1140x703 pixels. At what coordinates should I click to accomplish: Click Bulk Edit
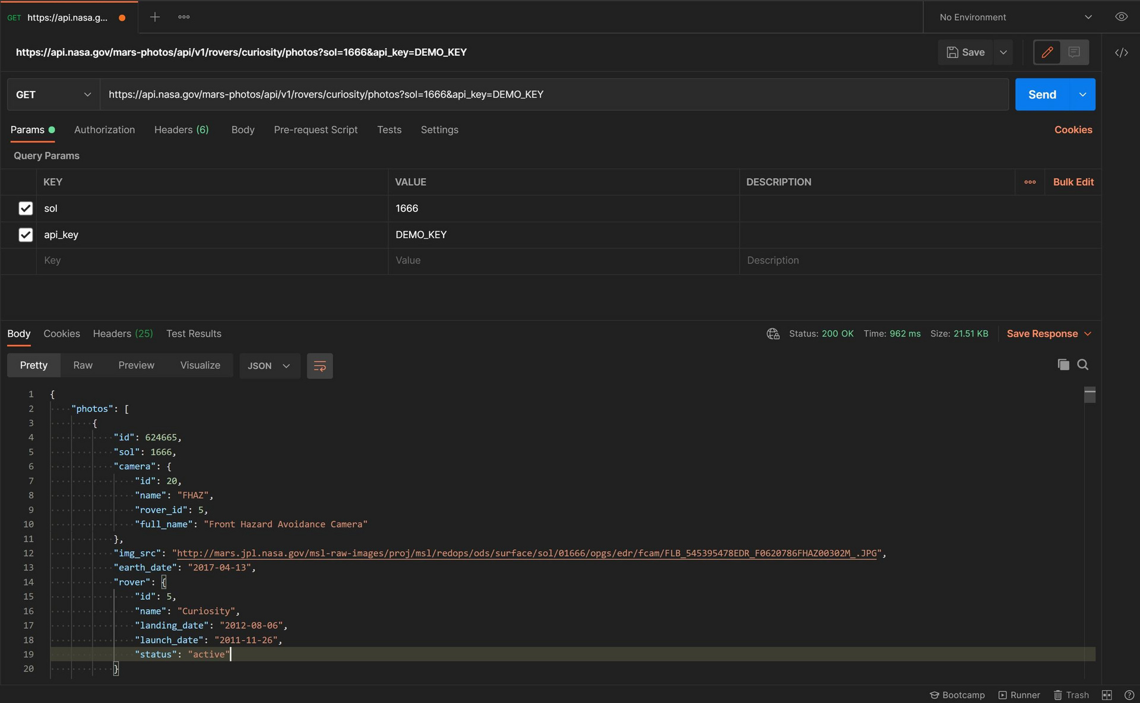(1073, 182)
